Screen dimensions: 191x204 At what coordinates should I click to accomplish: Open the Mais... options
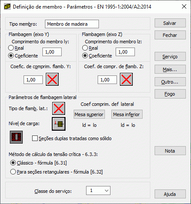click(x=170, y=69)
